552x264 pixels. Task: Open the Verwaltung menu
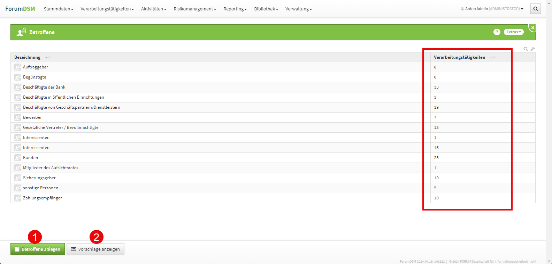(299, 9)
